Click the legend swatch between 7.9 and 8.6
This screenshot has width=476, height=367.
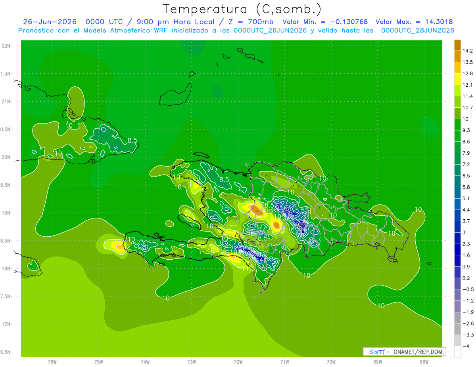point(457,147)
